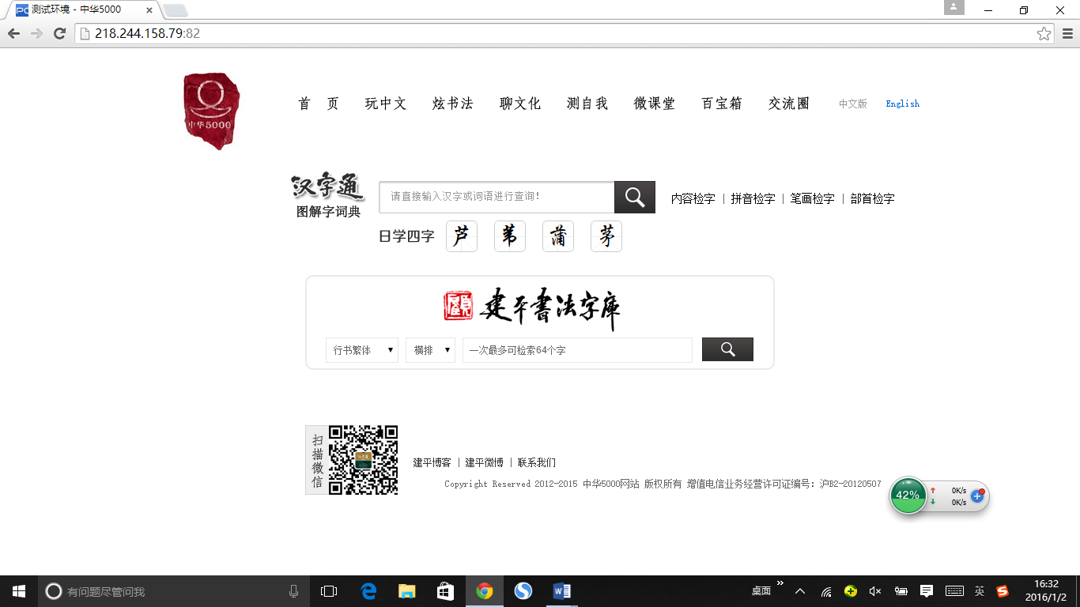Click the WeChat QR code image
1080x607 pixels.
pyautogui.click(x=363, y=460)
